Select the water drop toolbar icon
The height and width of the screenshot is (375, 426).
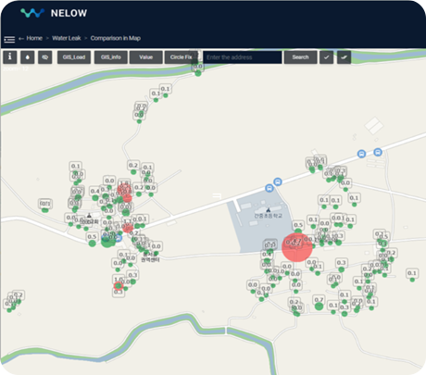pos(28,57)
